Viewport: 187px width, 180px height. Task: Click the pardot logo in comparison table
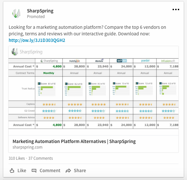145,61
